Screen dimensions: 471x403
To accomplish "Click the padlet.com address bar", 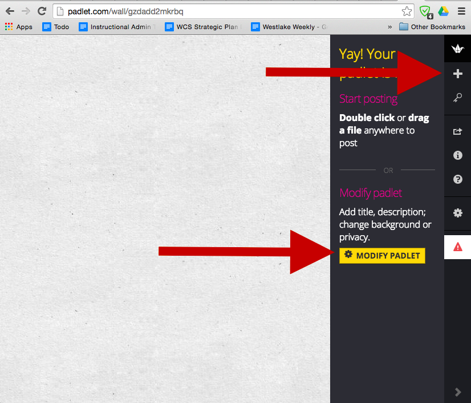I will coord(233,11).
